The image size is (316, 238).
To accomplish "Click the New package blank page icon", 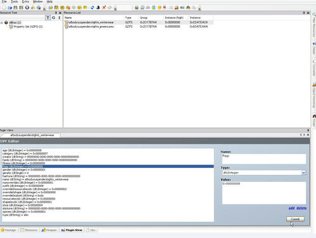I will pos(4,8).
